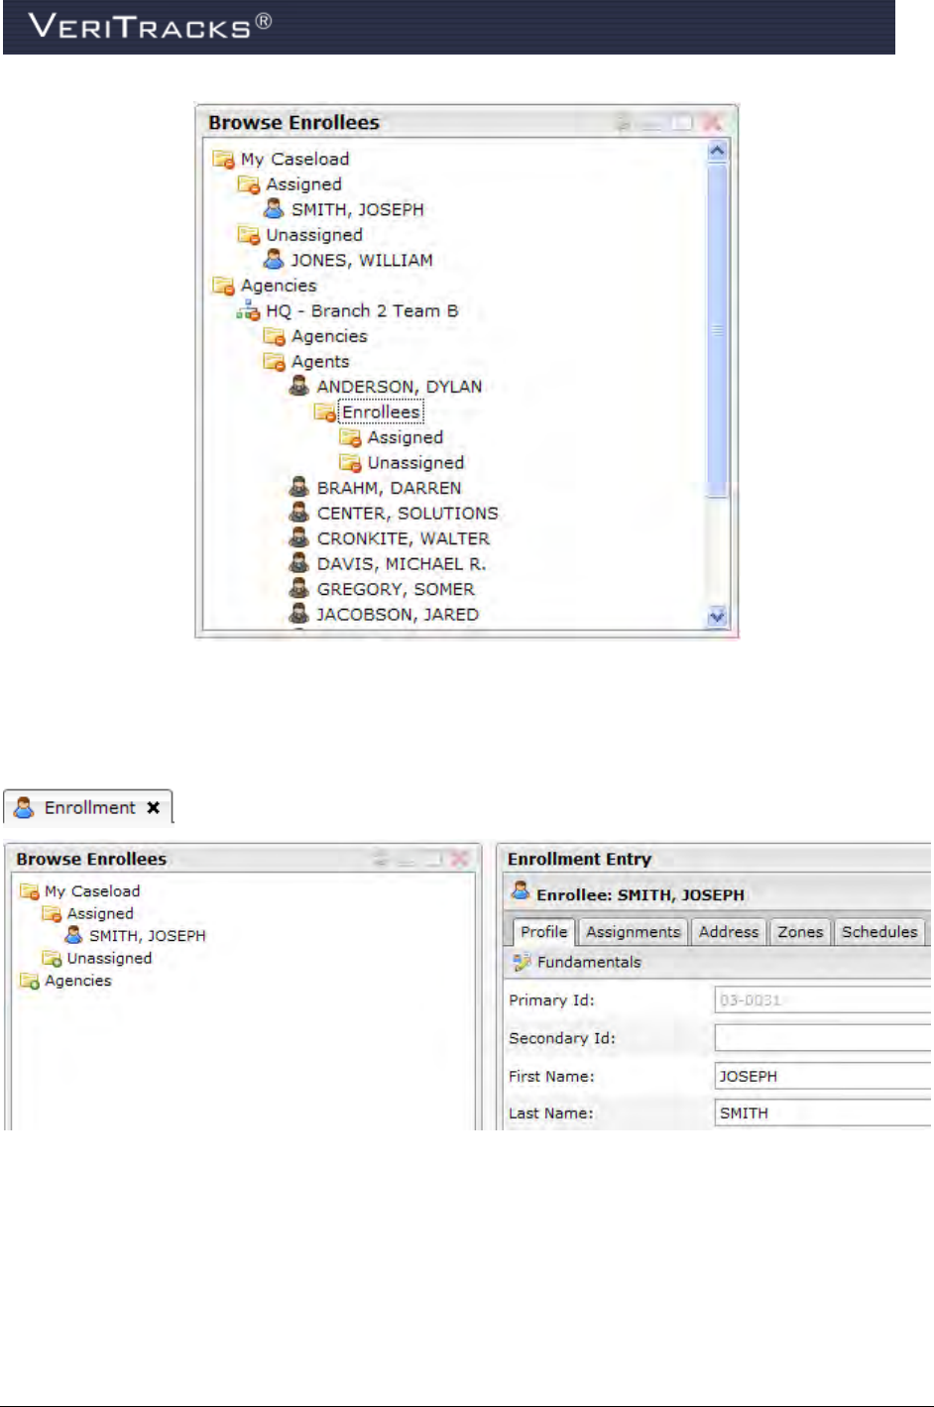Viewport: 934px width, 1407px height.
Task: Click the DAVIS, MICHAEL R. agent icon
Action: pos(298,563)
